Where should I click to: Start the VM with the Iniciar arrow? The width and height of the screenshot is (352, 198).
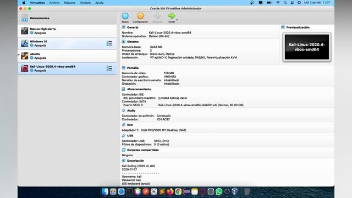(172, 16)
